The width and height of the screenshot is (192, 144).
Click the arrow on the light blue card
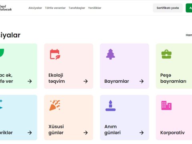click(x=30, y=132)
